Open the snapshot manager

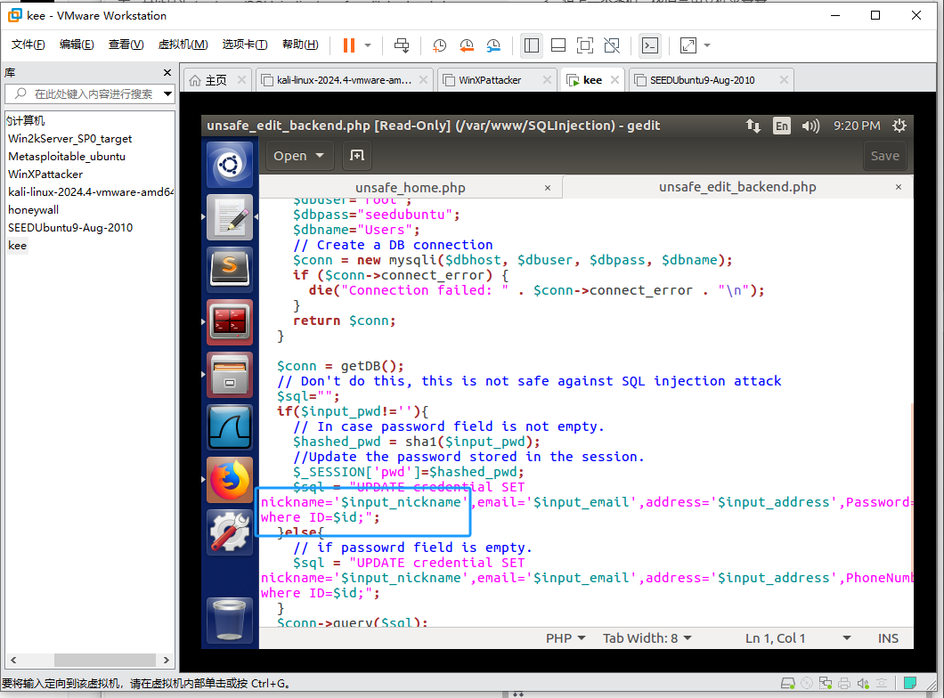click(493, 45)
